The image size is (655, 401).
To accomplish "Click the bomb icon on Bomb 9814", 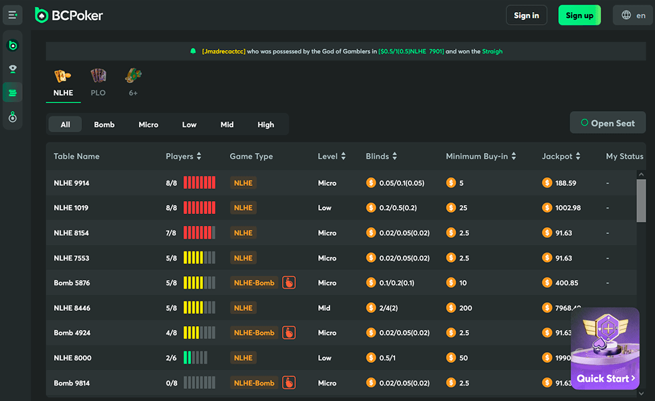I will coord(289,382).
